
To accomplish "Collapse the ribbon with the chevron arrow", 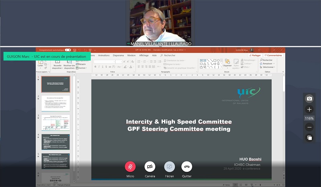I will (283, 72).
